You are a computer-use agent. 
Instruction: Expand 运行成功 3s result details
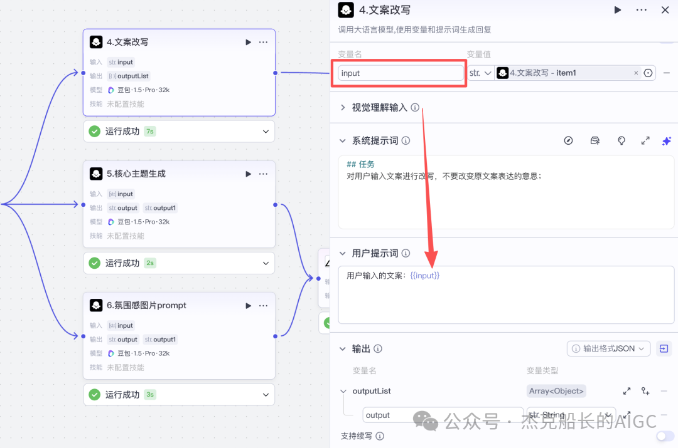tap(266, 395)
